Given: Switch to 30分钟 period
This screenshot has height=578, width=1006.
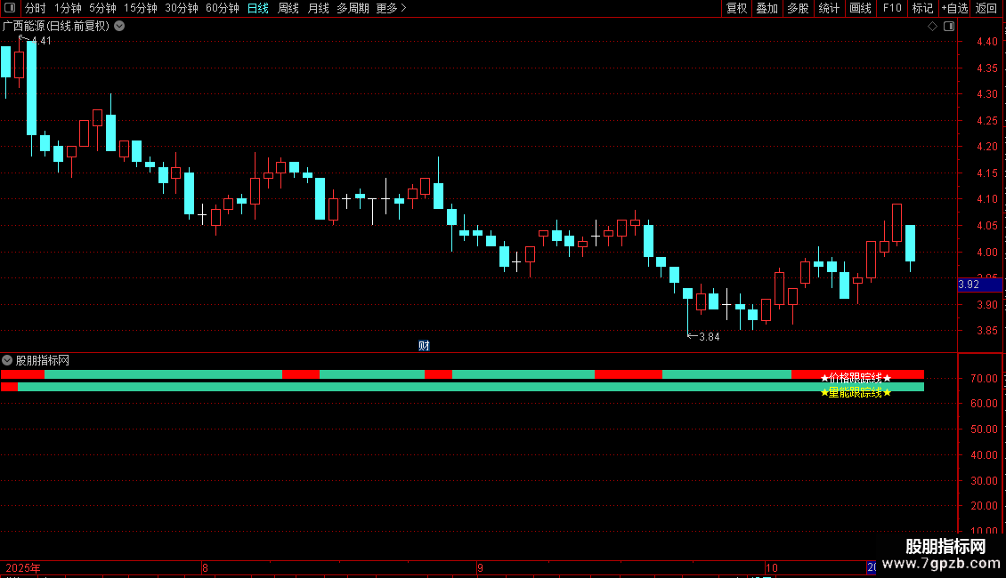Looking at the screenshot, I should 181,8.
